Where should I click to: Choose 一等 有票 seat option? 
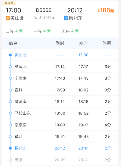[x=42, y=31]
